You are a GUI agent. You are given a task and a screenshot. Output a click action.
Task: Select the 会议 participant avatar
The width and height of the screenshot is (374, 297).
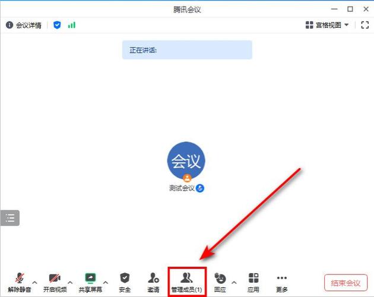coord(186,160)
